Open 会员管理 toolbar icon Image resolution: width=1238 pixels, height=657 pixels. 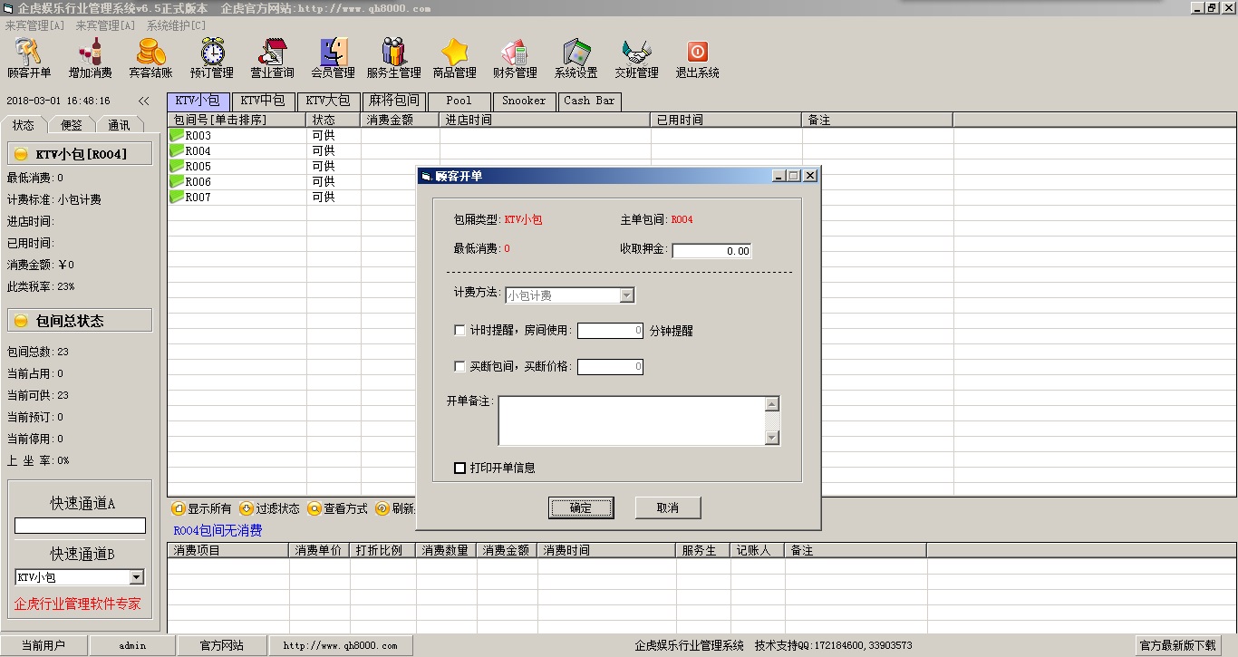point(334,59)
